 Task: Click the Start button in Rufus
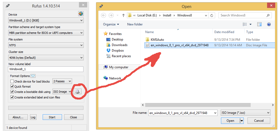tap(52, 117)
